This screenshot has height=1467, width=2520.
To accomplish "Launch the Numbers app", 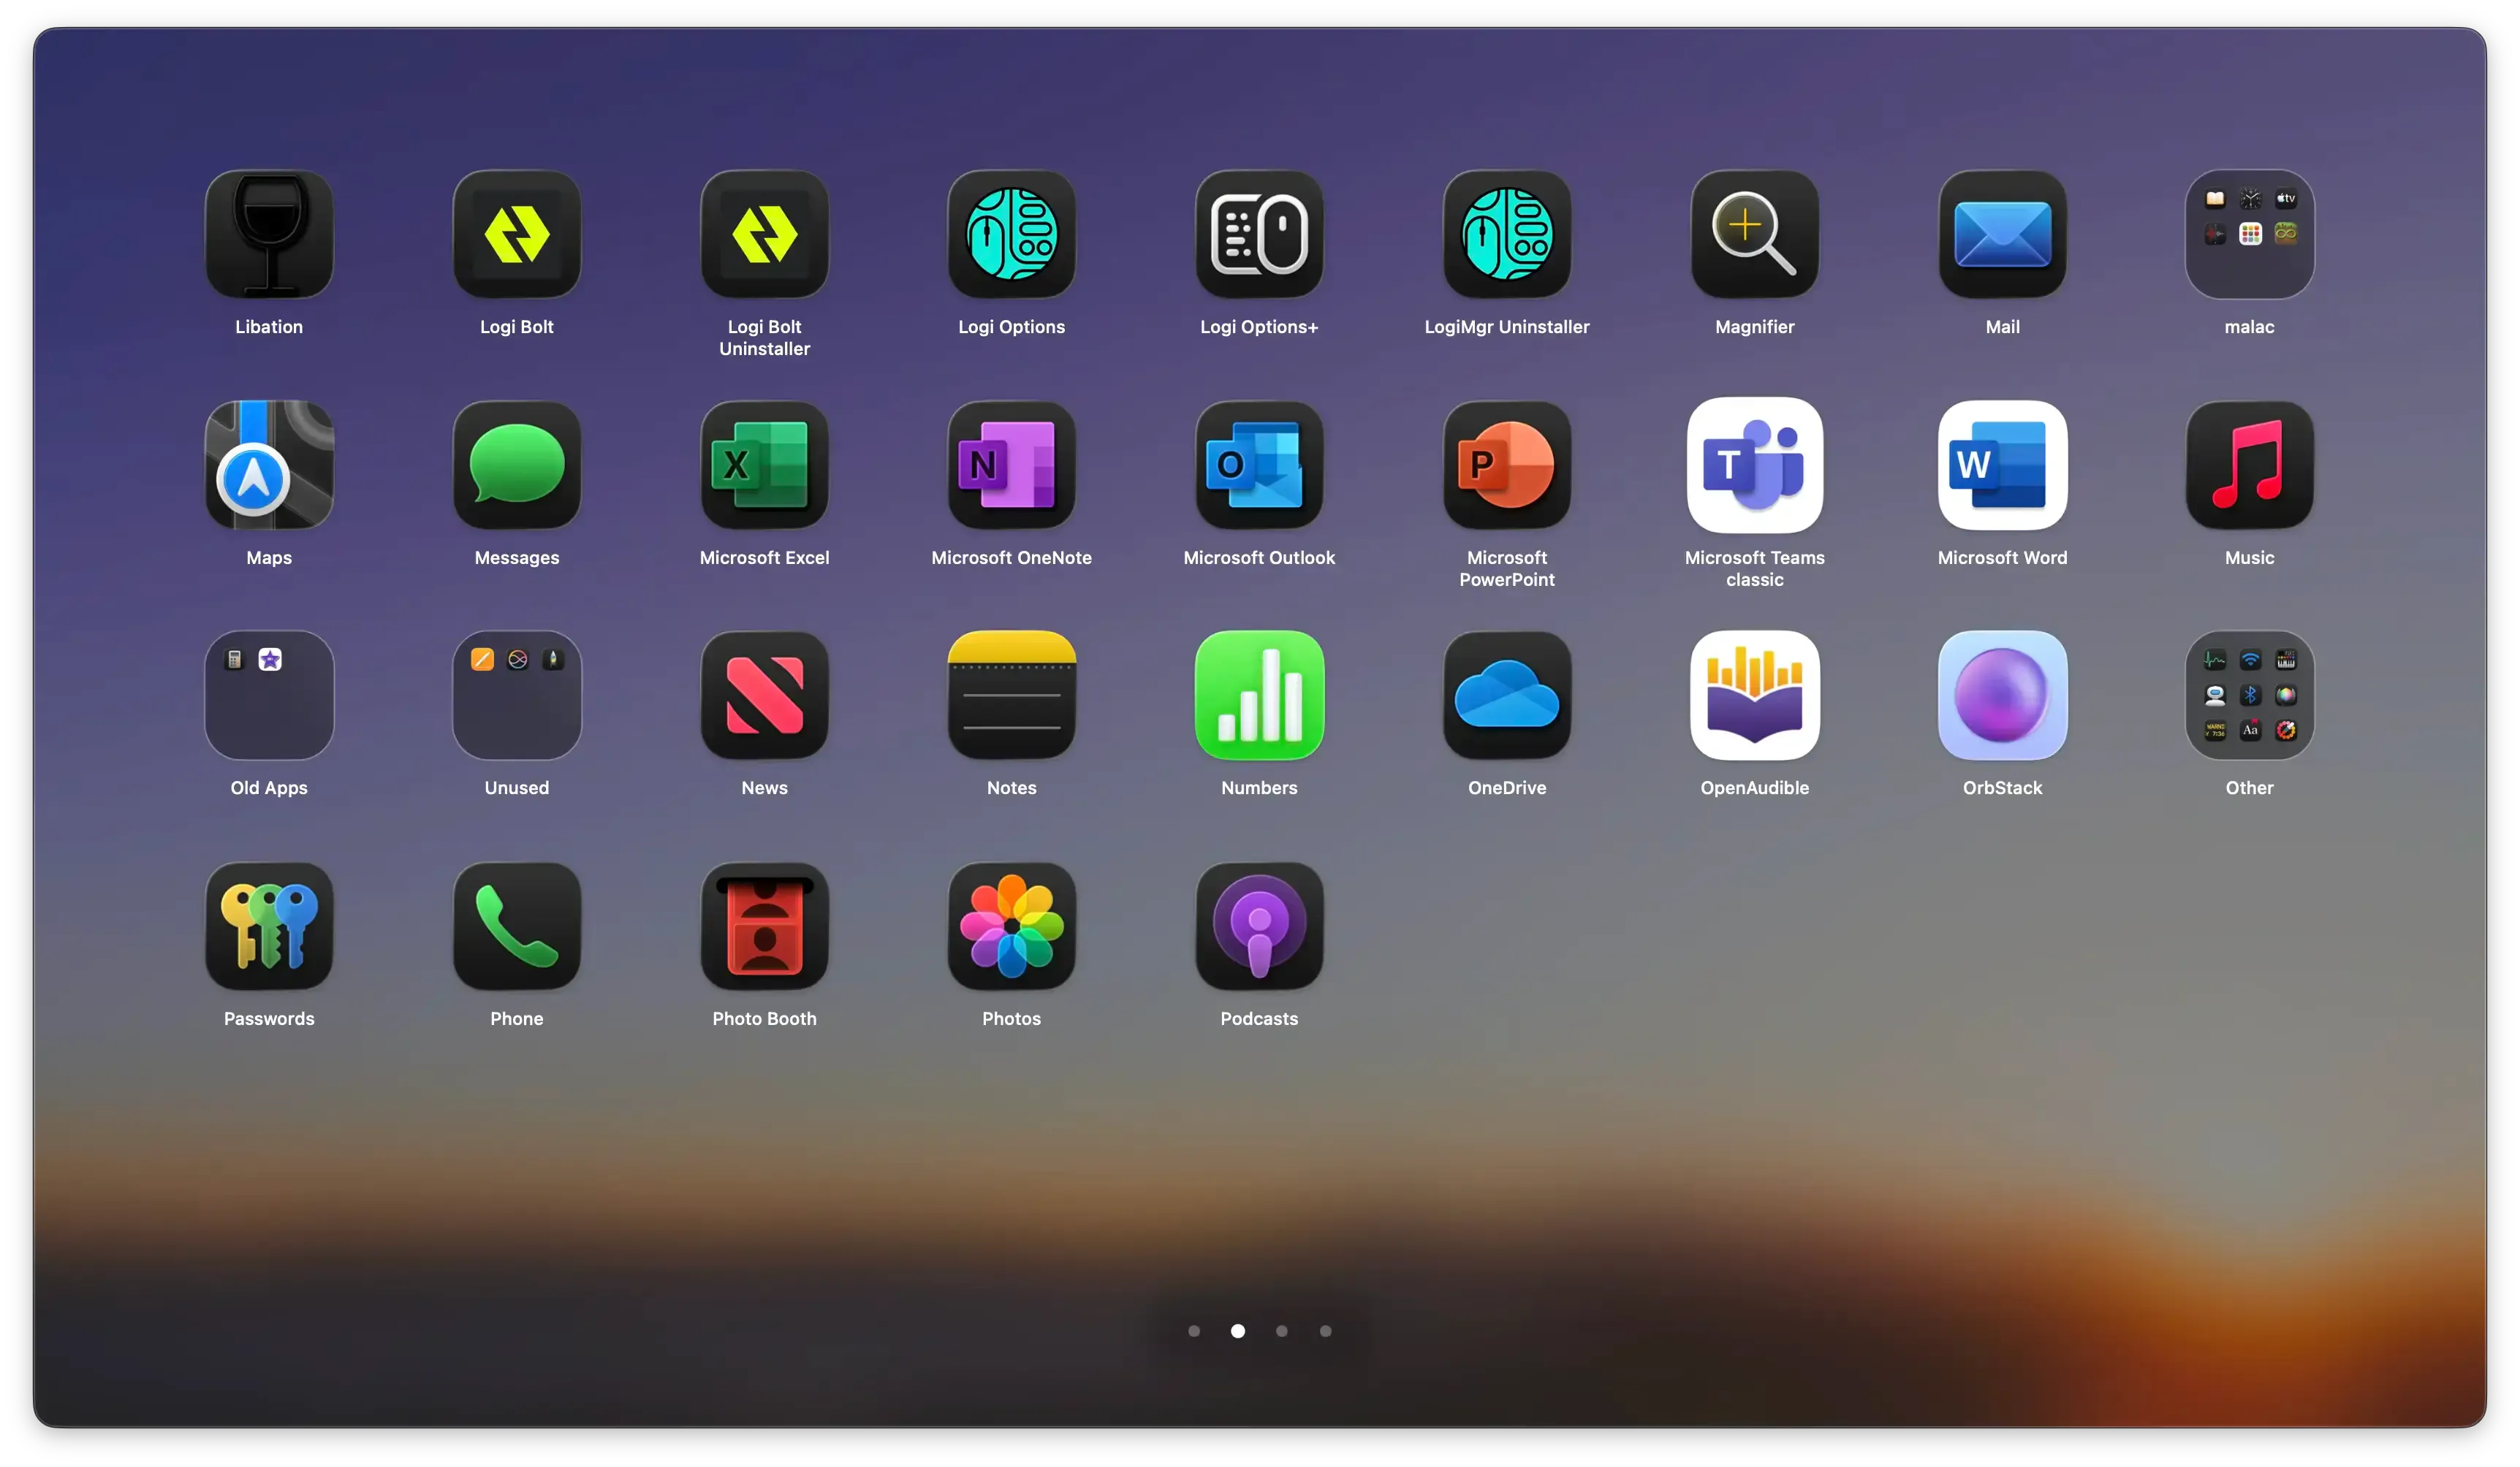I will (x=1260, y=695).
